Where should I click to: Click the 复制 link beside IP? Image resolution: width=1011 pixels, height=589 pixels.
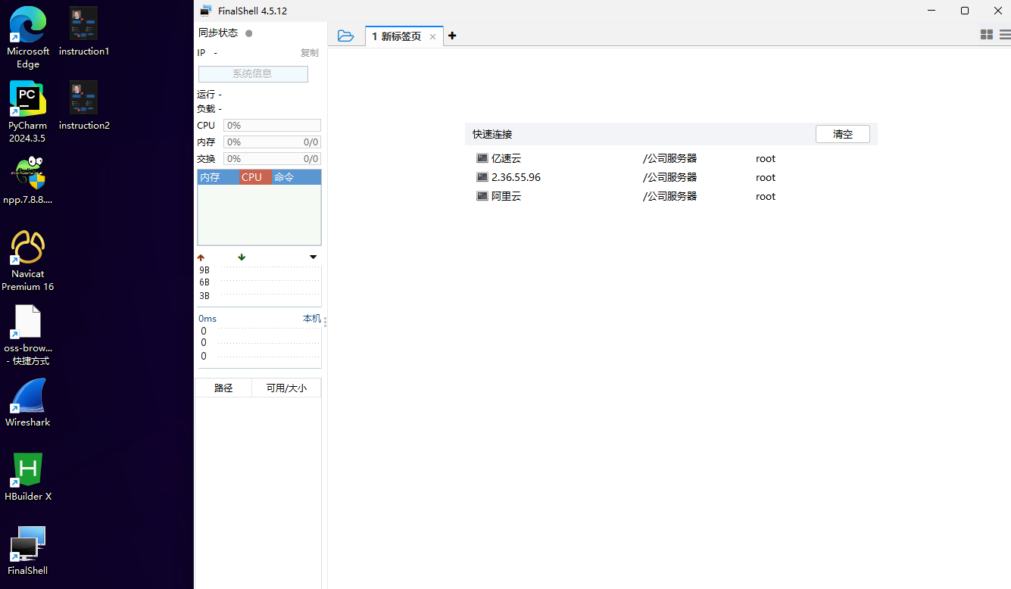point(309,53)
